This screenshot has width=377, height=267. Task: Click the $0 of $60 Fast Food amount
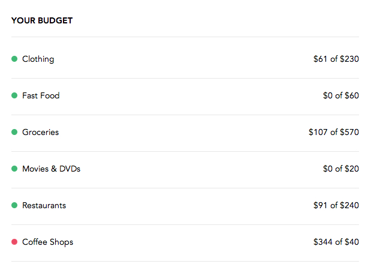[x=340, y=95]
